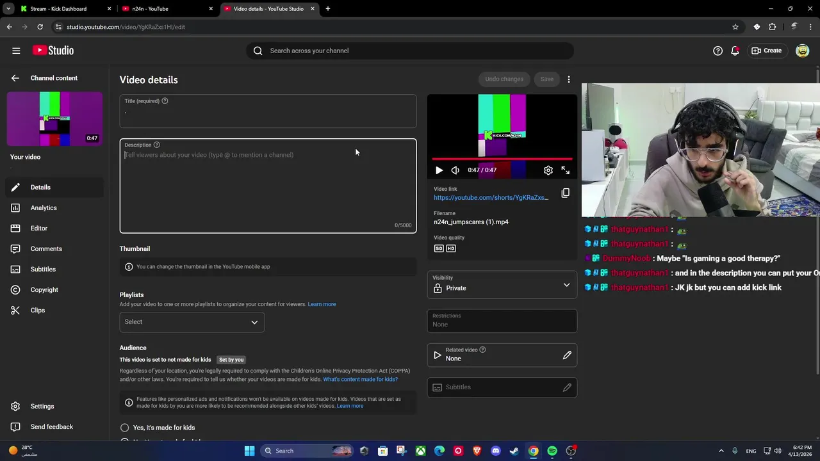Screen dimensions: 820x461
Task: Go back to Channel content arrow
Action: coord(15,78)
